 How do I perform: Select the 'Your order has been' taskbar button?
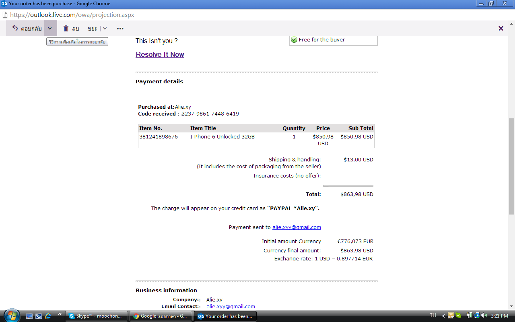(225, 316)
